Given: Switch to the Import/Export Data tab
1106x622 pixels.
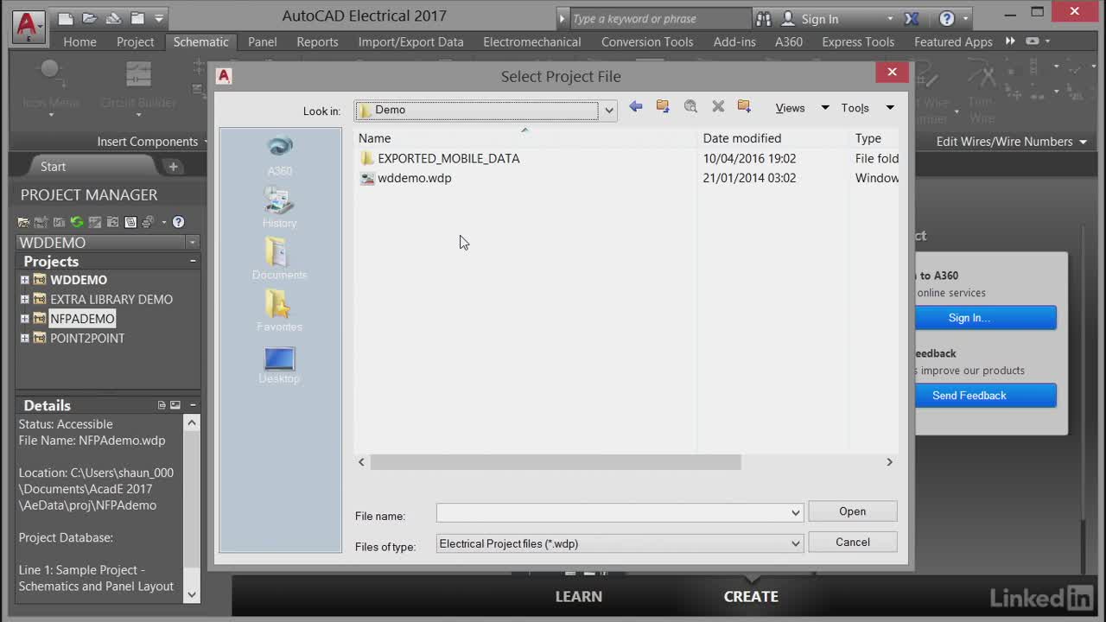Looking at the screenshot, I should tap(410, 41).
